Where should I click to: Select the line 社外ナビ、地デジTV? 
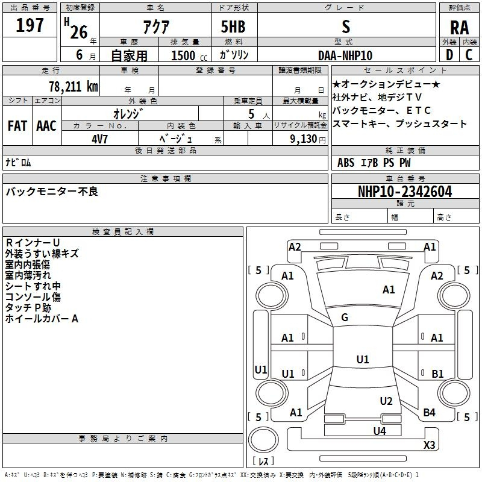tap(377, 97)
